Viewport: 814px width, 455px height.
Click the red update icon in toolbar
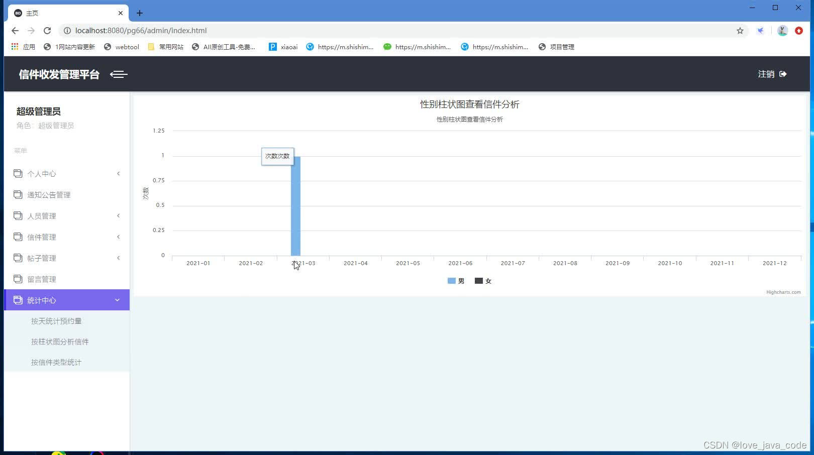click(x=799, y=31)
